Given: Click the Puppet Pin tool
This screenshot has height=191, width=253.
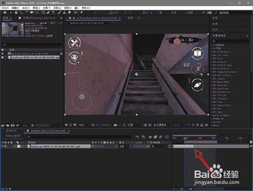Looking at the screenshot, I should (81, 13).
